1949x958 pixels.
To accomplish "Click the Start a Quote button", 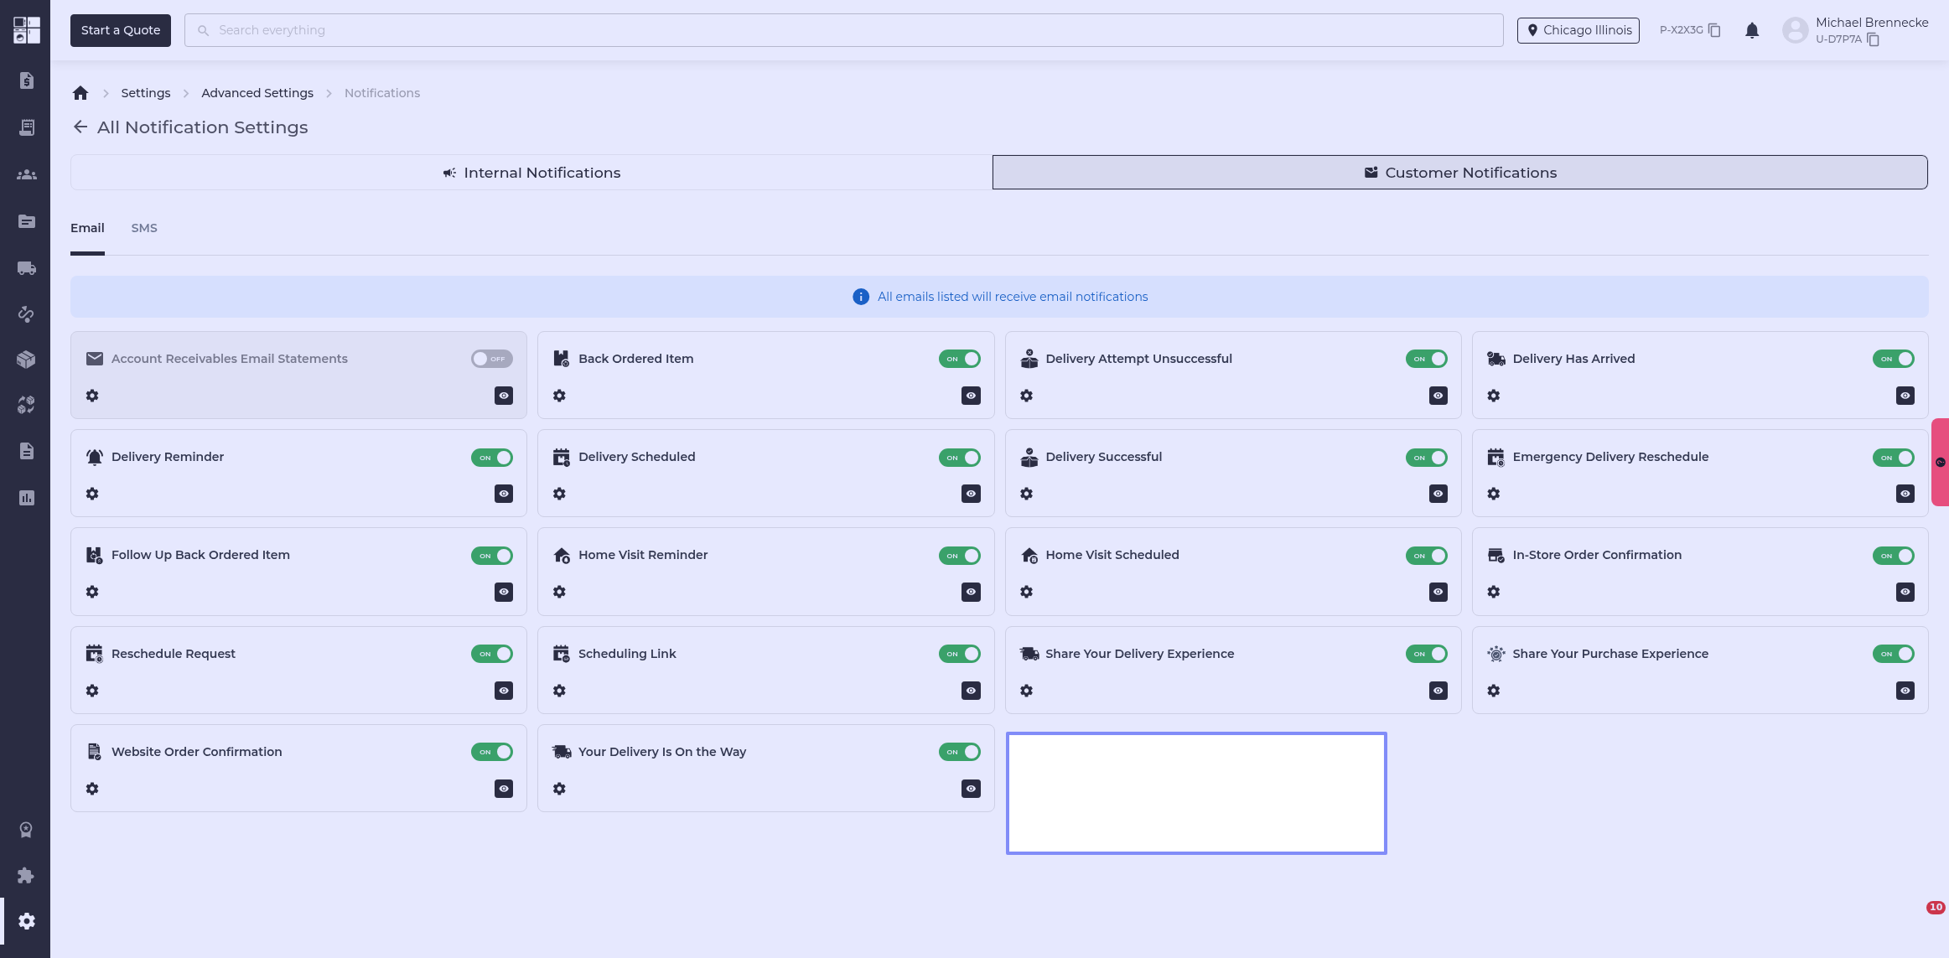I will [x=121, y=30].
